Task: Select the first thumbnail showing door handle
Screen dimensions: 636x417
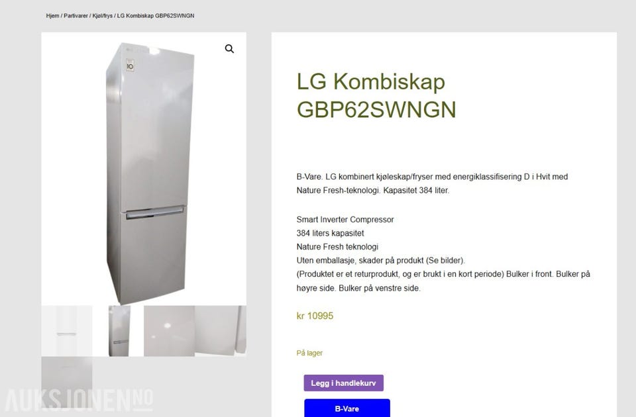Action: pos(66,331)
